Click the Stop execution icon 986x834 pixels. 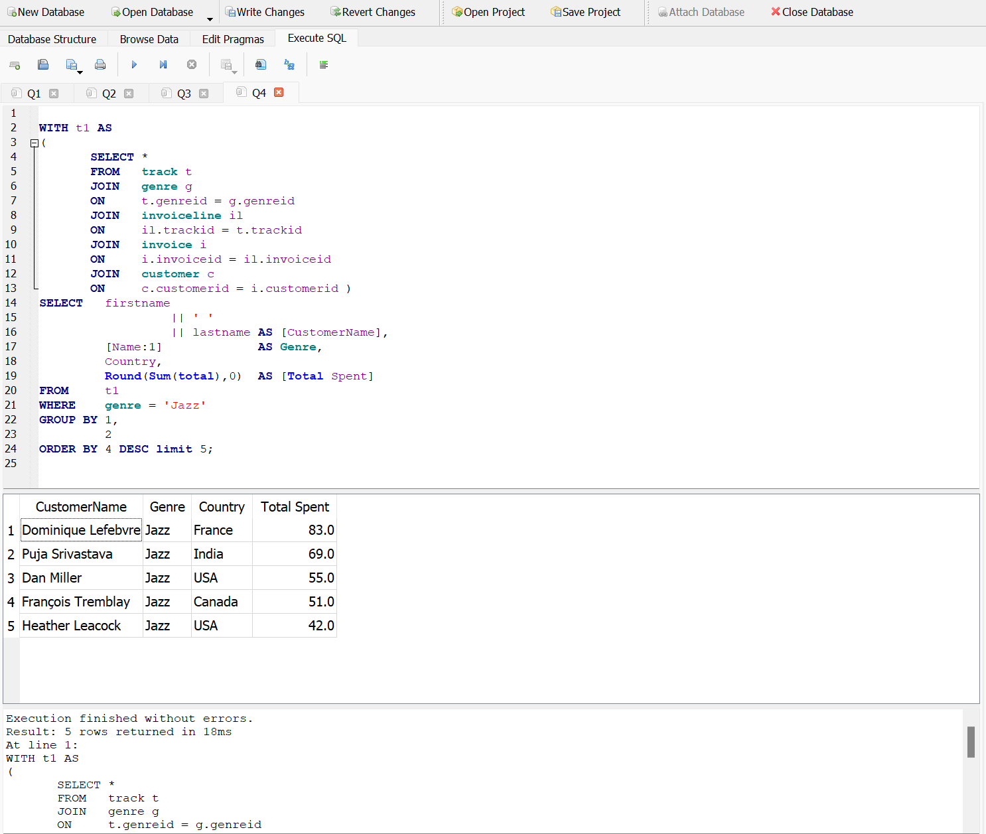[192, 64]
